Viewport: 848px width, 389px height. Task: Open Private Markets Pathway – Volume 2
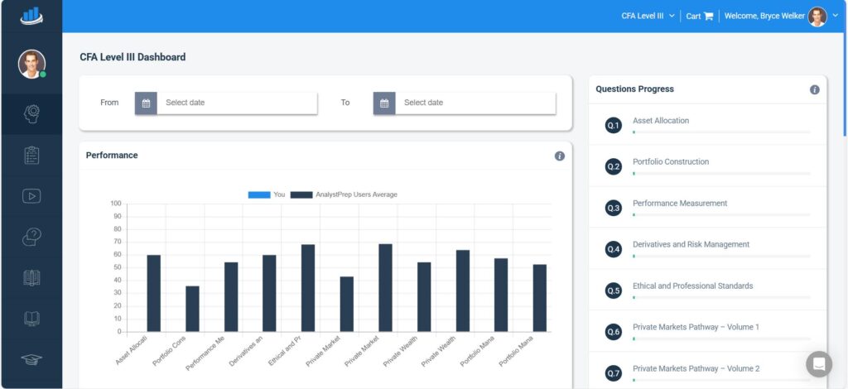click(696, 368)
